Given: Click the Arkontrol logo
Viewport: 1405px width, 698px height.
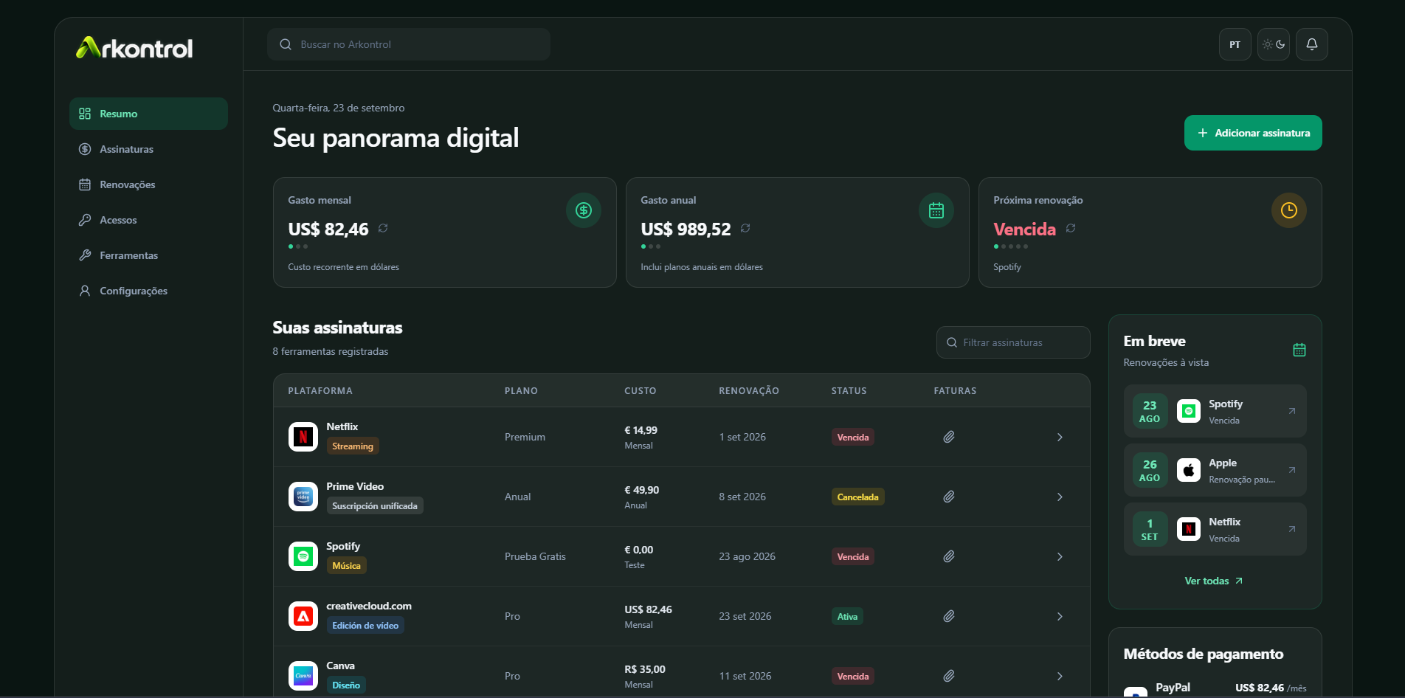Looking at the screenshot, I should (134, 48).
